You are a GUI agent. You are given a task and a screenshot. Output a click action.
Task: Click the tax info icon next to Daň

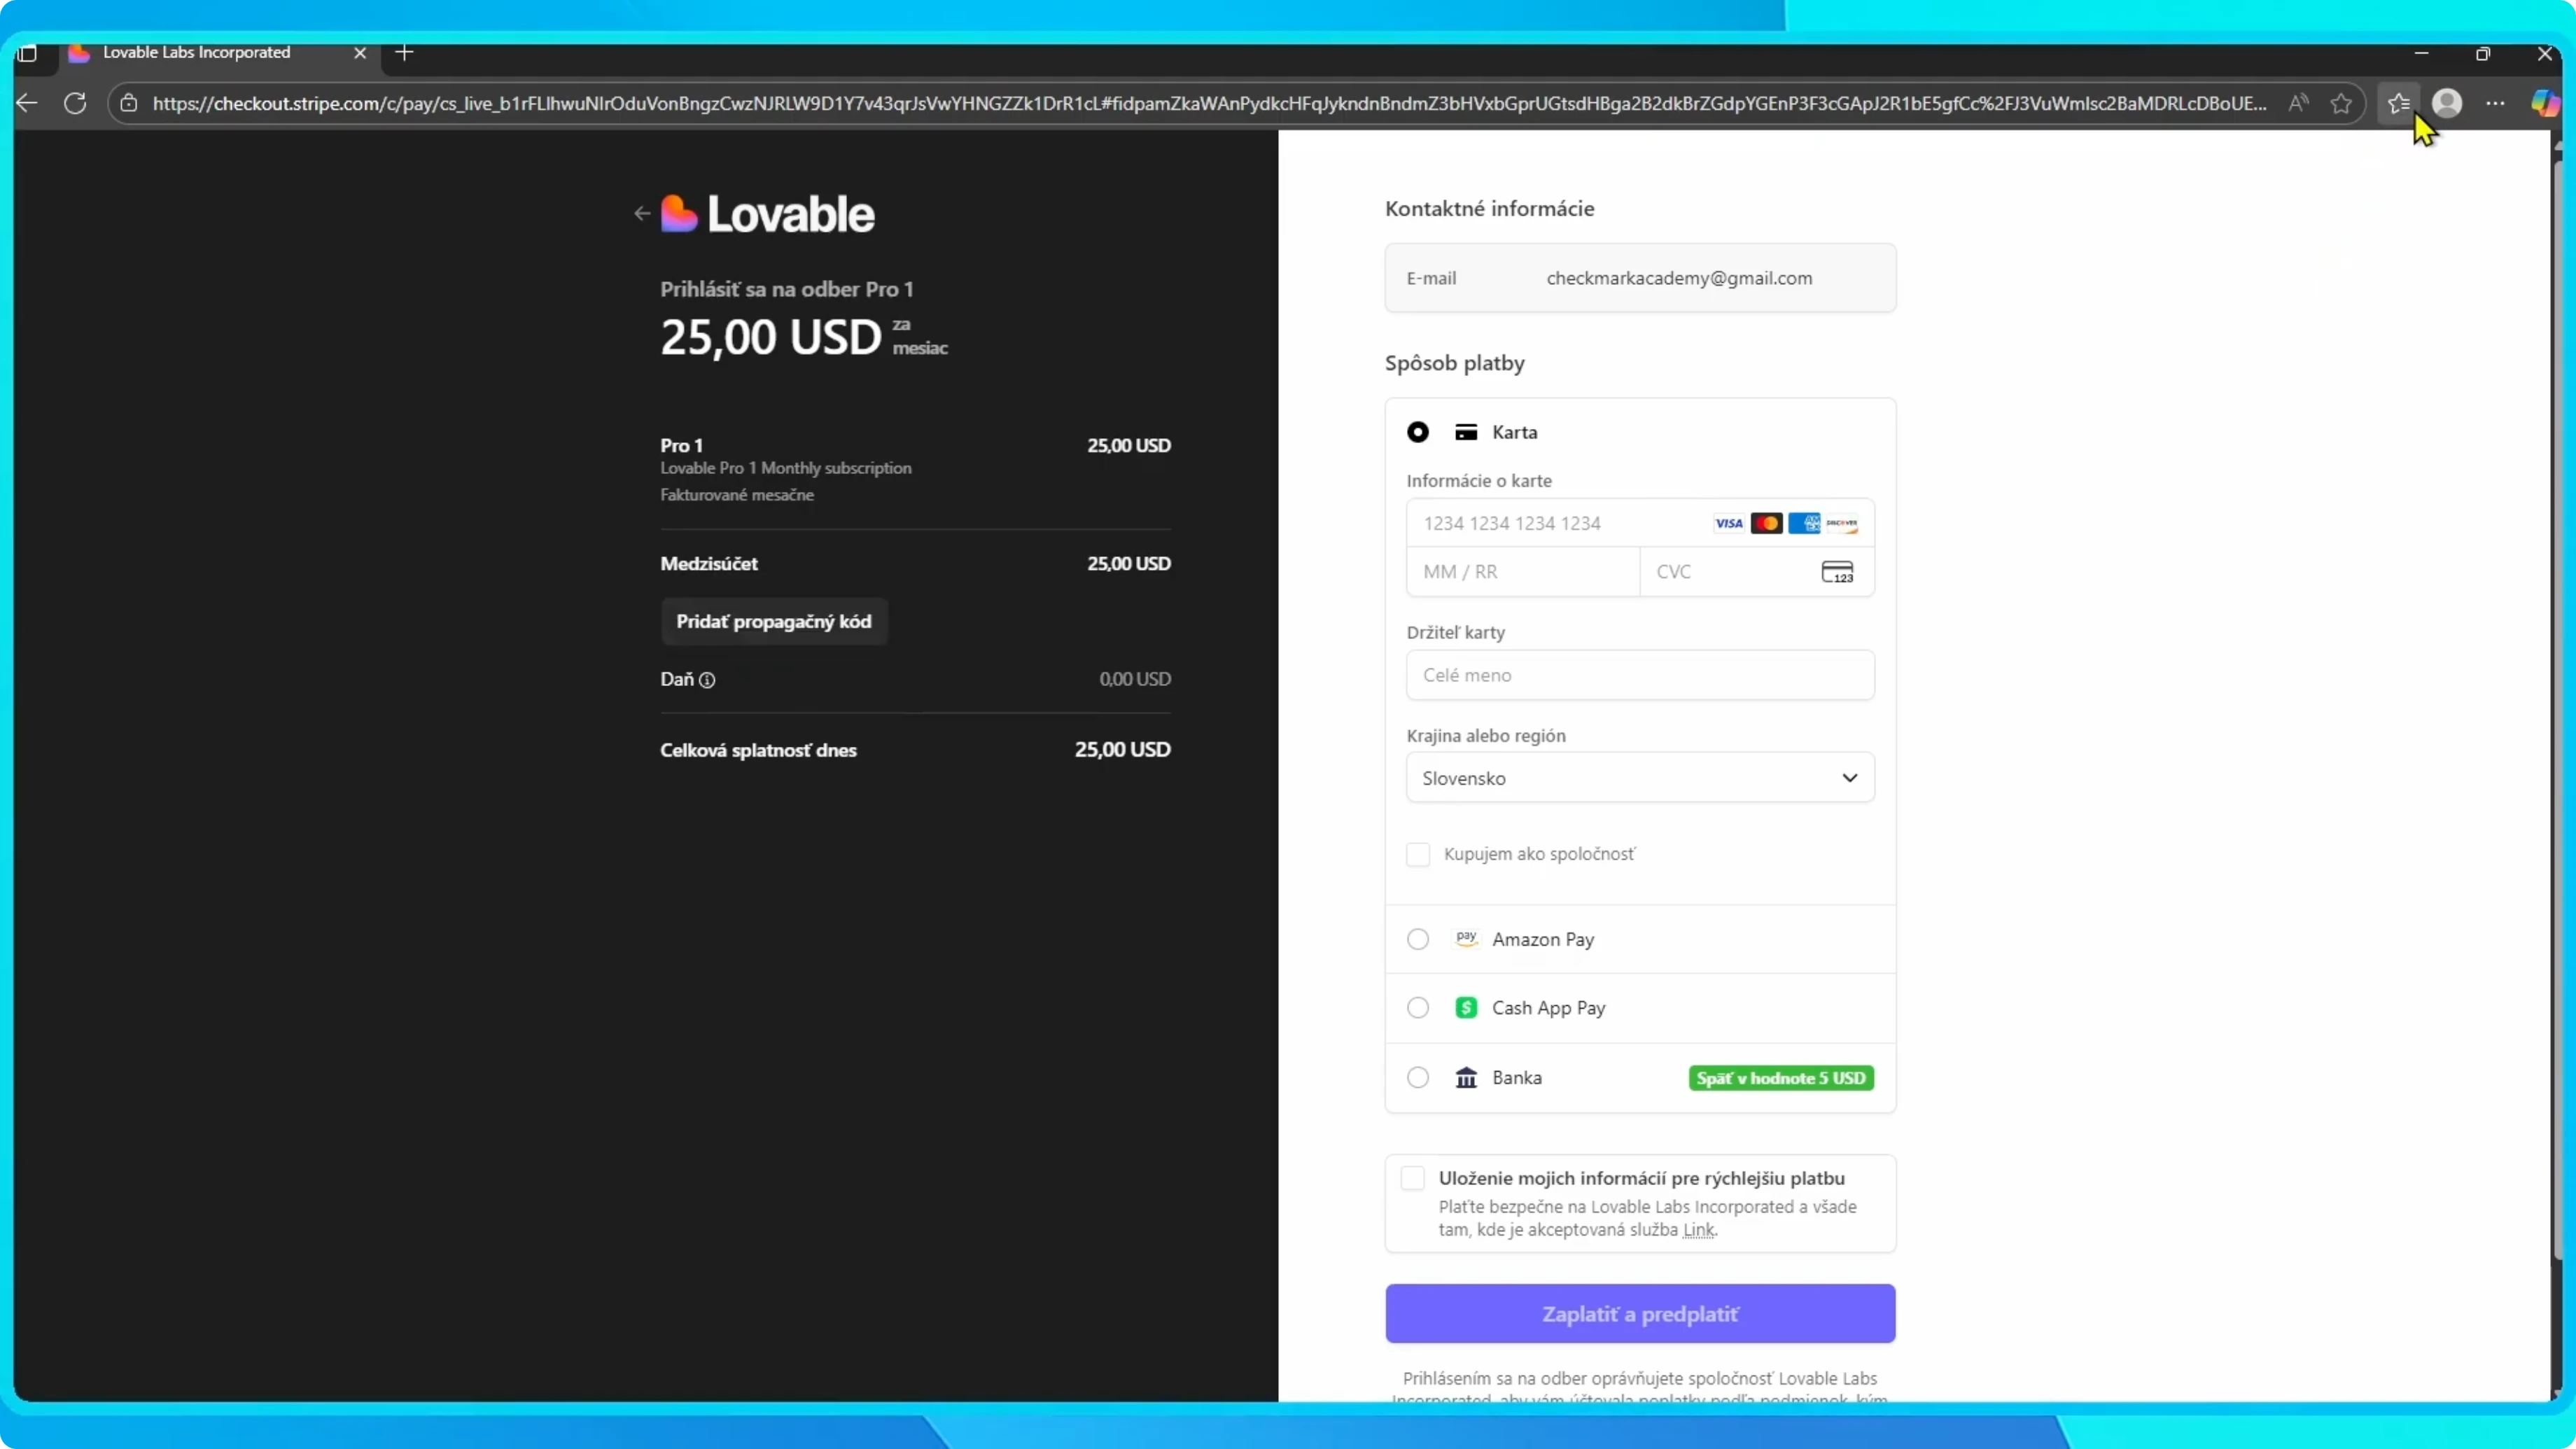707,680
